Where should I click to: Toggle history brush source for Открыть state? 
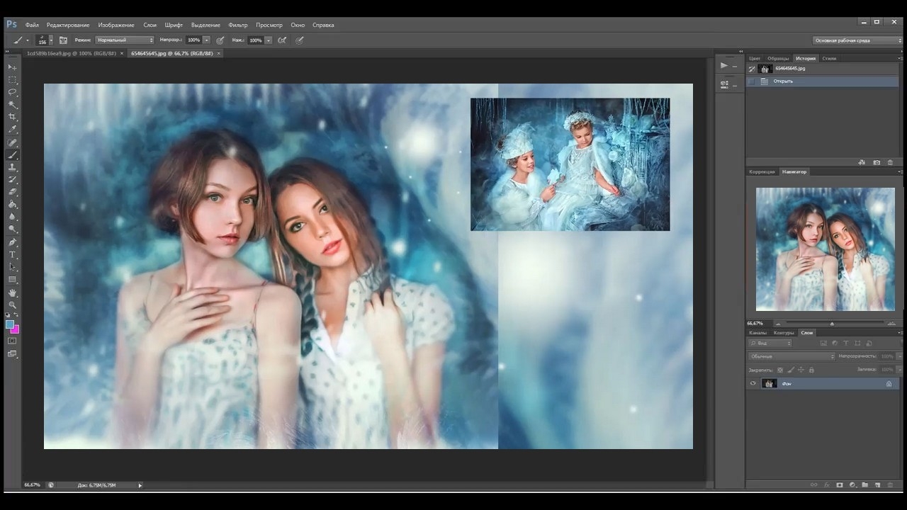pos(752,81)
